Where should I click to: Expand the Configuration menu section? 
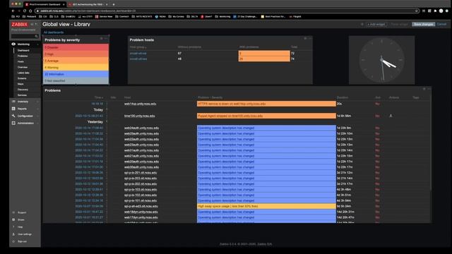click(x=37, y=116)
